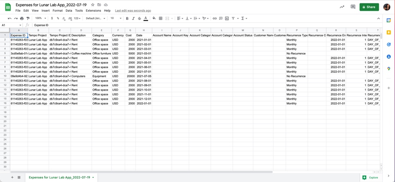
Task: Toggle italic formatting
Action: 133,19
